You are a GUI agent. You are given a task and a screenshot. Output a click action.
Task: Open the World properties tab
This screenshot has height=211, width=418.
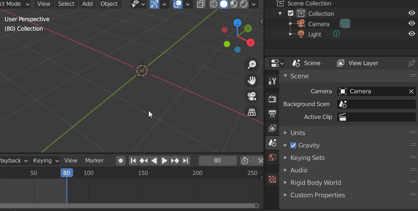point(272,158)
